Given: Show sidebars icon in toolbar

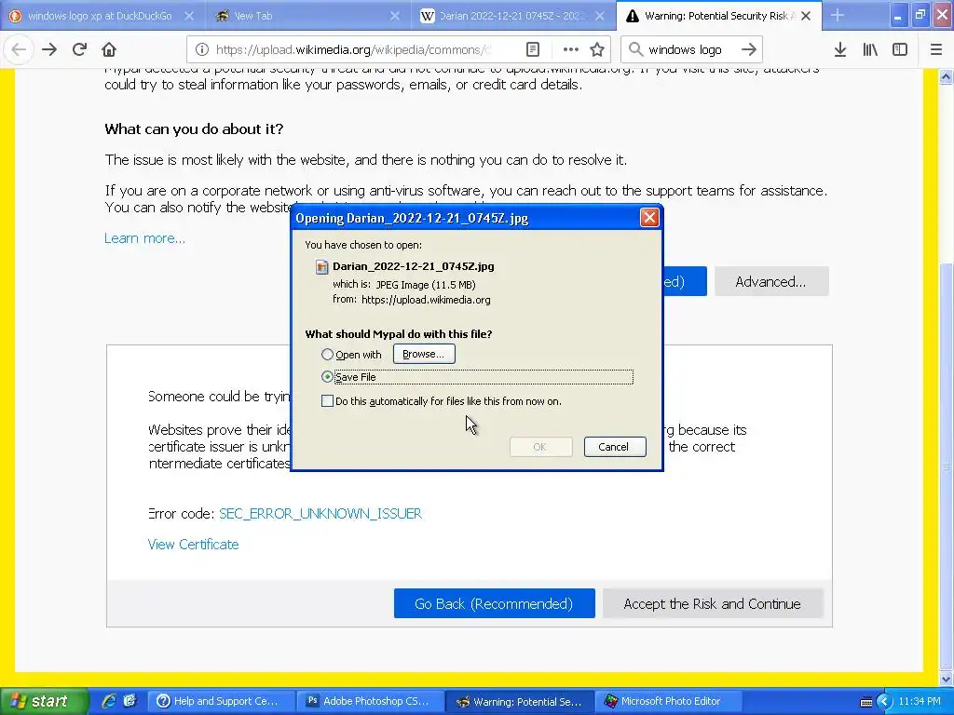Looking at the screenshot, I should 900,50.
